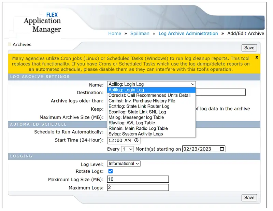Screen dimensions: 273x211
Task: Click the top Save button
Action: click(x=249, y=48)
